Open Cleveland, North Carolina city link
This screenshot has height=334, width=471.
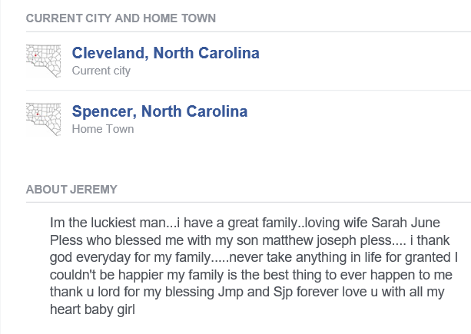(165, 53)
